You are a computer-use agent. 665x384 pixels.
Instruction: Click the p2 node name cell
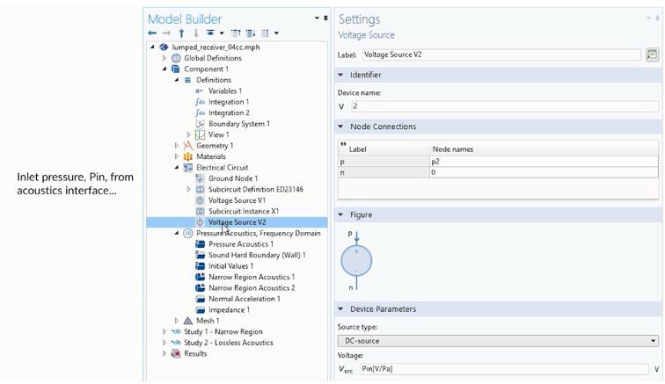544,162
